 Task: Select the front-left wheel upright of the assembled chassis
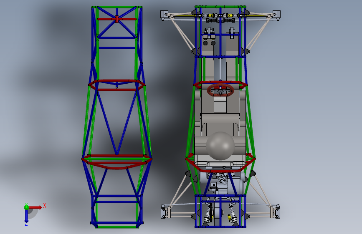point(164,15)
